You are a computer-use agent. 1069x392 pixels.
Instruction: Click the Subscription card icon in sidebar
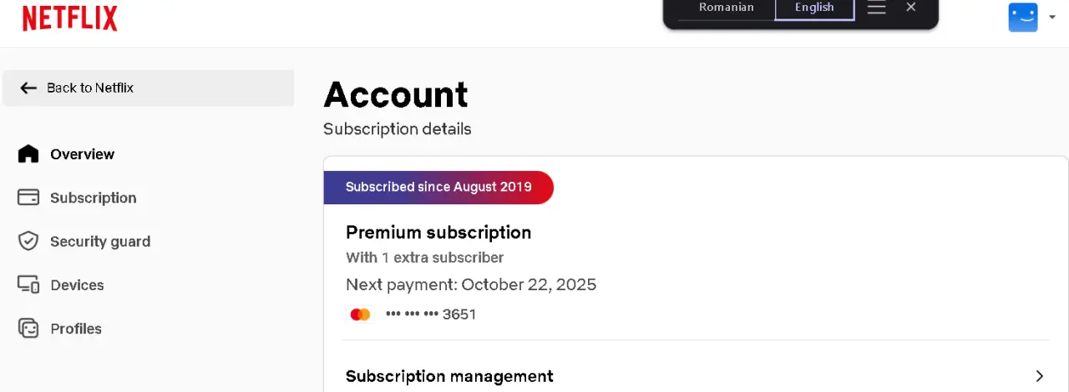28,198
